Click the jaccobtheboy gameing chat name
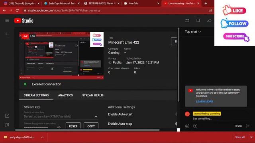Screen dimensions: 255x143 tap(207, 114)
